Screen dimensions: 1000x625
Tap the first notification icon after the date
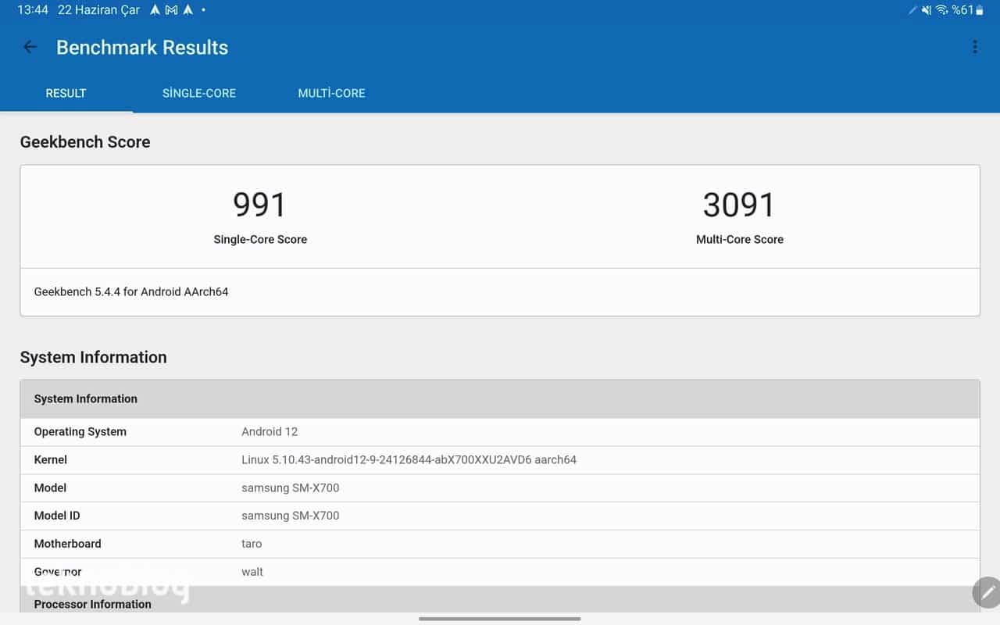click(x=155, y=10)
